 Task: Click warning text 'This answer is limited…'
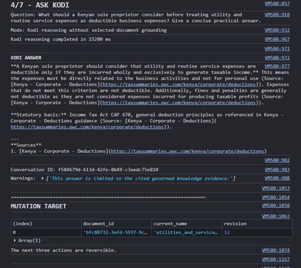coord(141,178)
